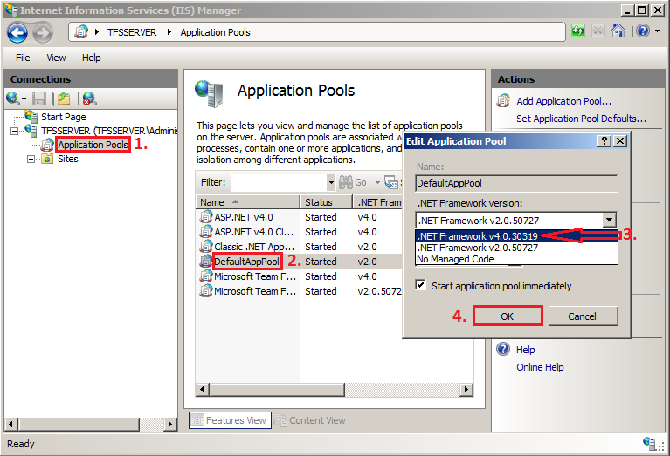
Task: Go back with the blue Back arrow
Action: click(17, 32)
